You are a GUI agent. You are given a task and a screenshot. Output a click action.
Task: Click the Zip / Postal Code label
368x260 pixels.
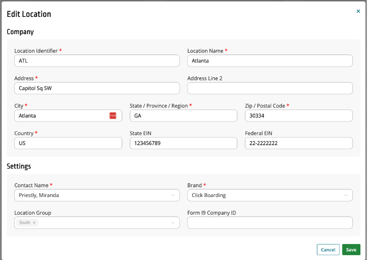tap(265, 106)
